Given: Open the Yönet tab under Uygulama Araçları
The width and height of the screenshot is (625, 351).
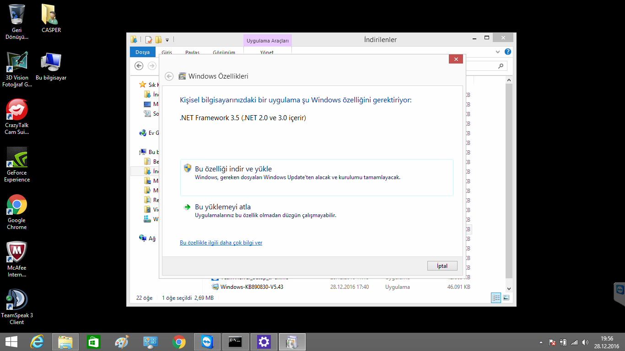Looking at the screenshot, I should point(267,52).
